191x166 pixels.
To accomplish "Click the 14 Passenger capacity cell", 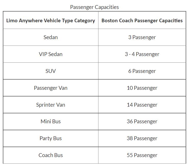I will pos(142,105).
